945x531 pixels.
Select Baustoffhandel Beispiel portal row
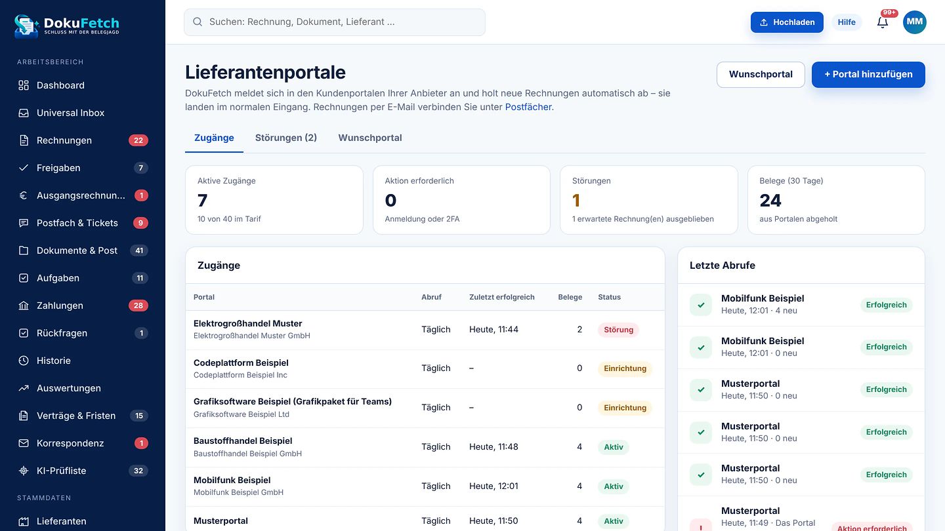pos(425,447)
